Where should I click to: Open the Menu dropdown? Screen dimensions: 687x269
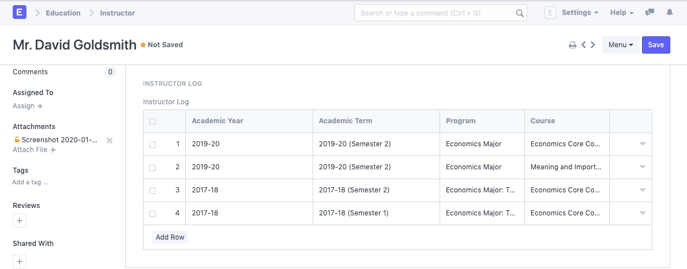pos(620,45)
